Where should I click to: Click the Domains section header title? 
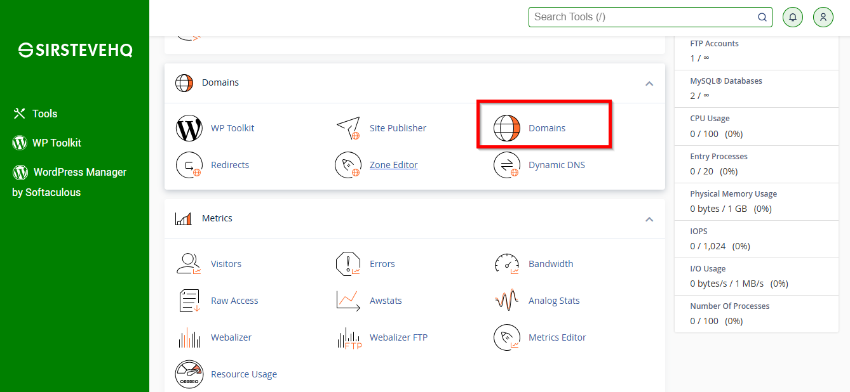click(220, 82)
